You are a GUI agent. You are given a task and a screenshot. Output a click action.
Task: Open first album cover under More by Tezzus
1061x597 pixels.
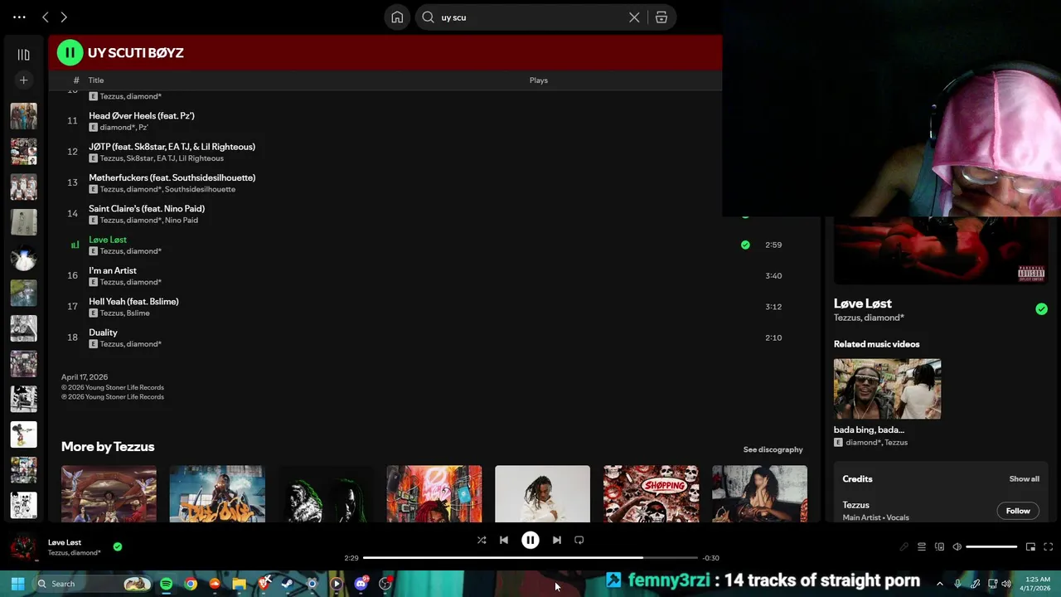[109, 494]
